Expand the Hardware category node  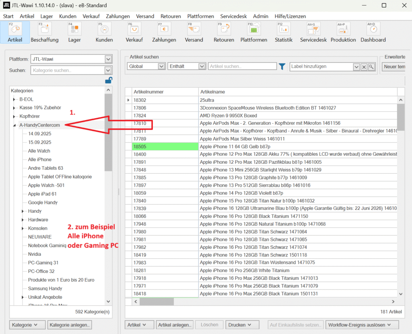23,220
